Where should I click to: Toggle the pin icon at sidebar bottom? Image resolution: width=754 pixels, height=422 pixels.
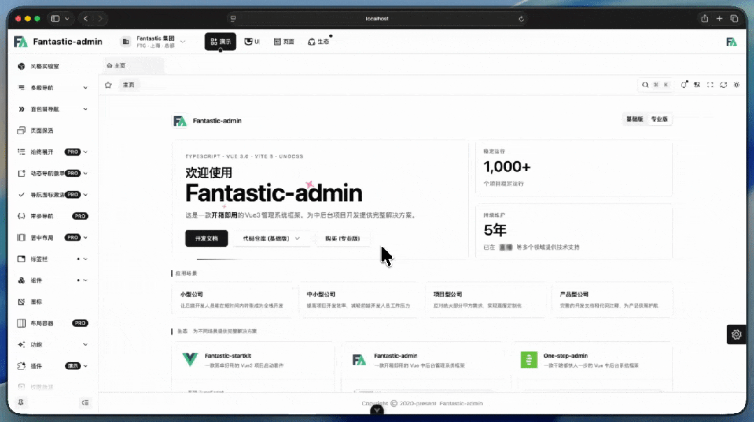(x=21, y=402)
